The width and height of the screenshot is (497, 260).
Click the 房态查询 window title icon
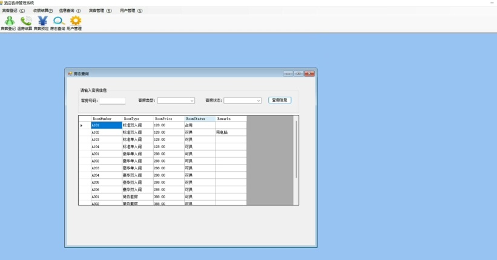click(x=70, y=74)
